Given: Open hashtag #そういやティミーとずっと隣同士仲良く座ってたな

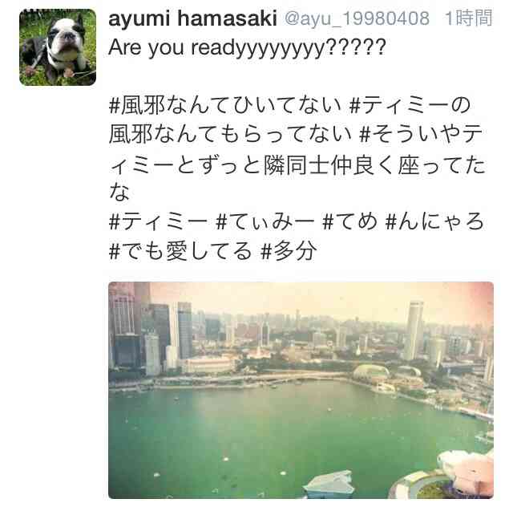Looking at the screenshot, I should (297, 163).
